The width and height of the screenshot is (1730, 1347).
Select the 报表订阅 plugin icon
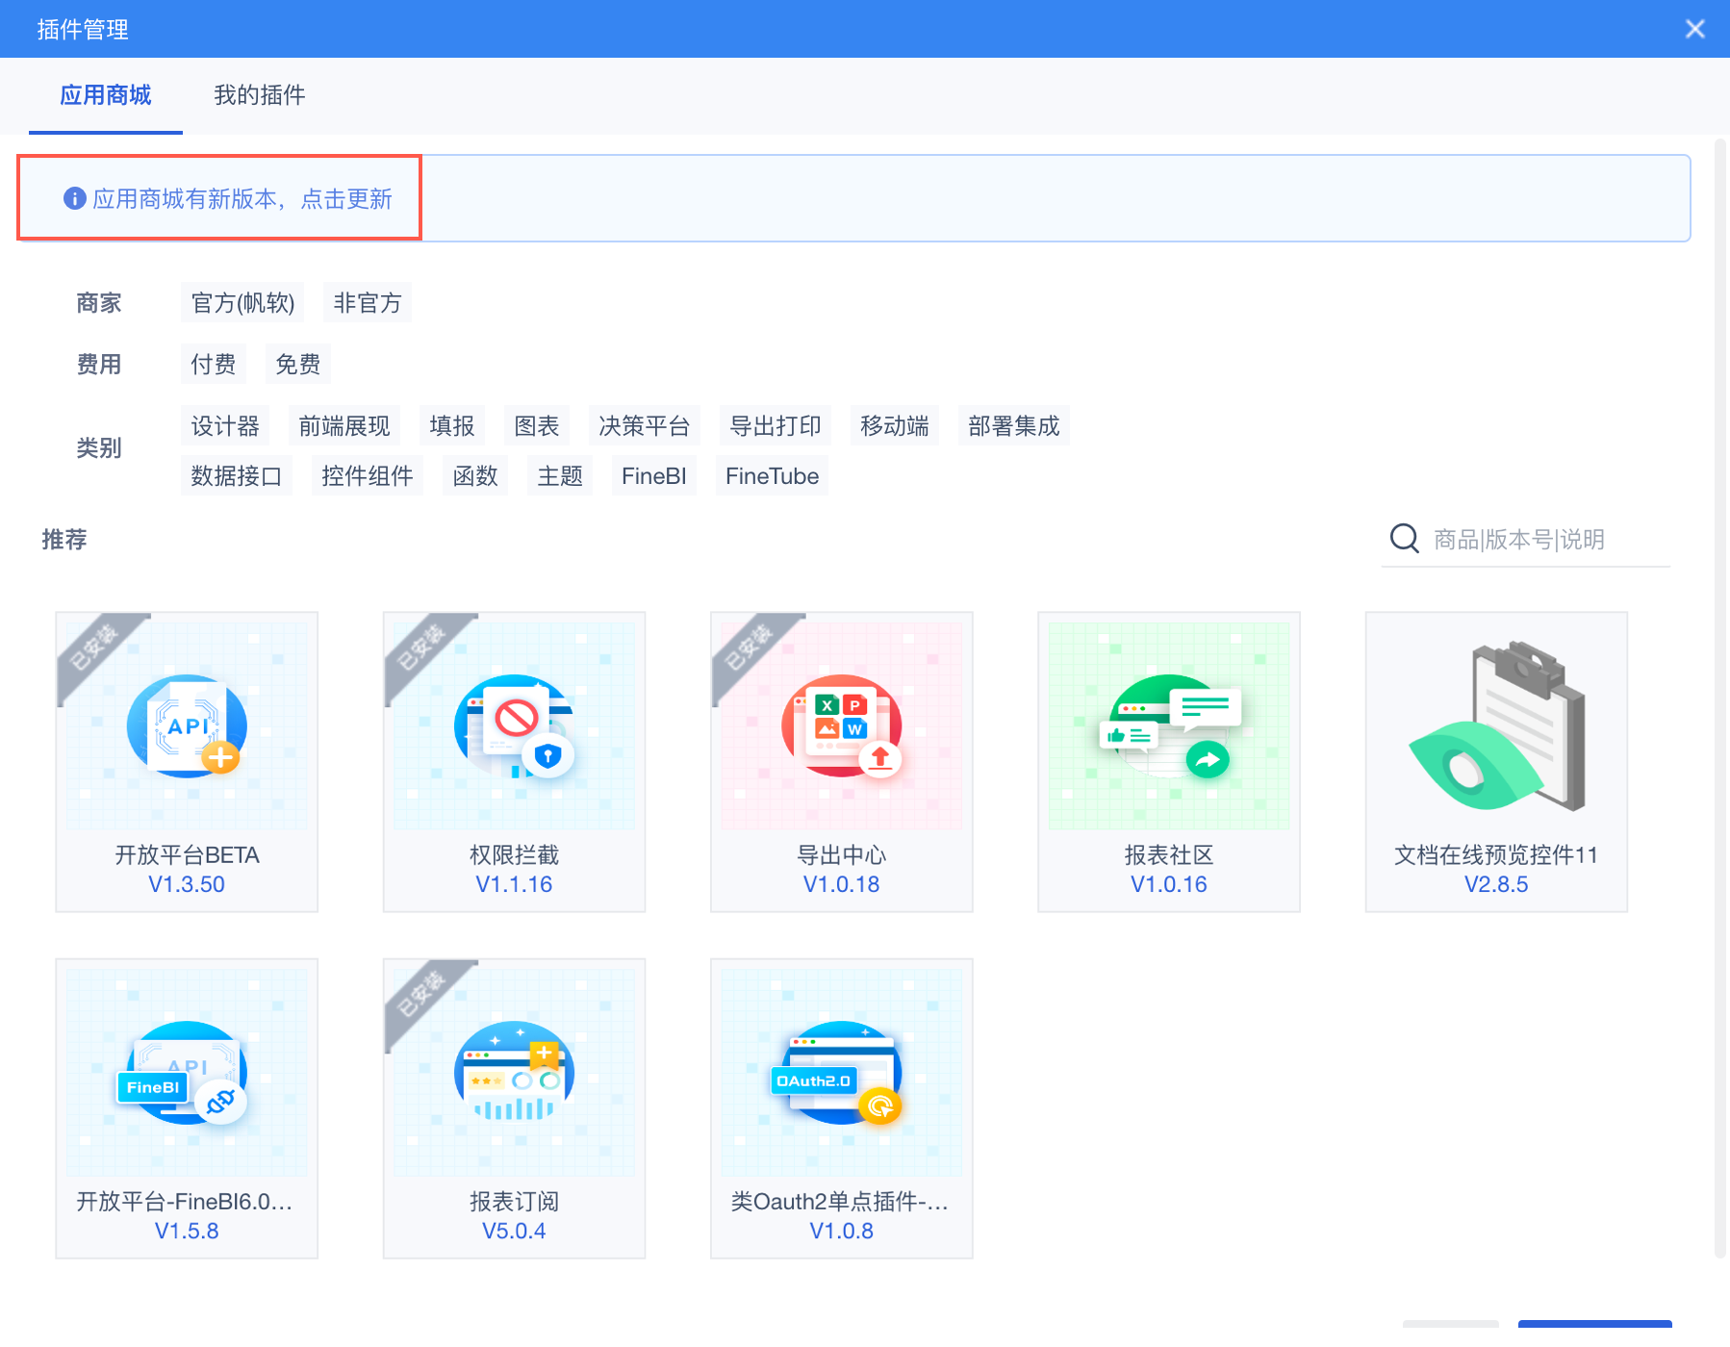point(515,1072)
